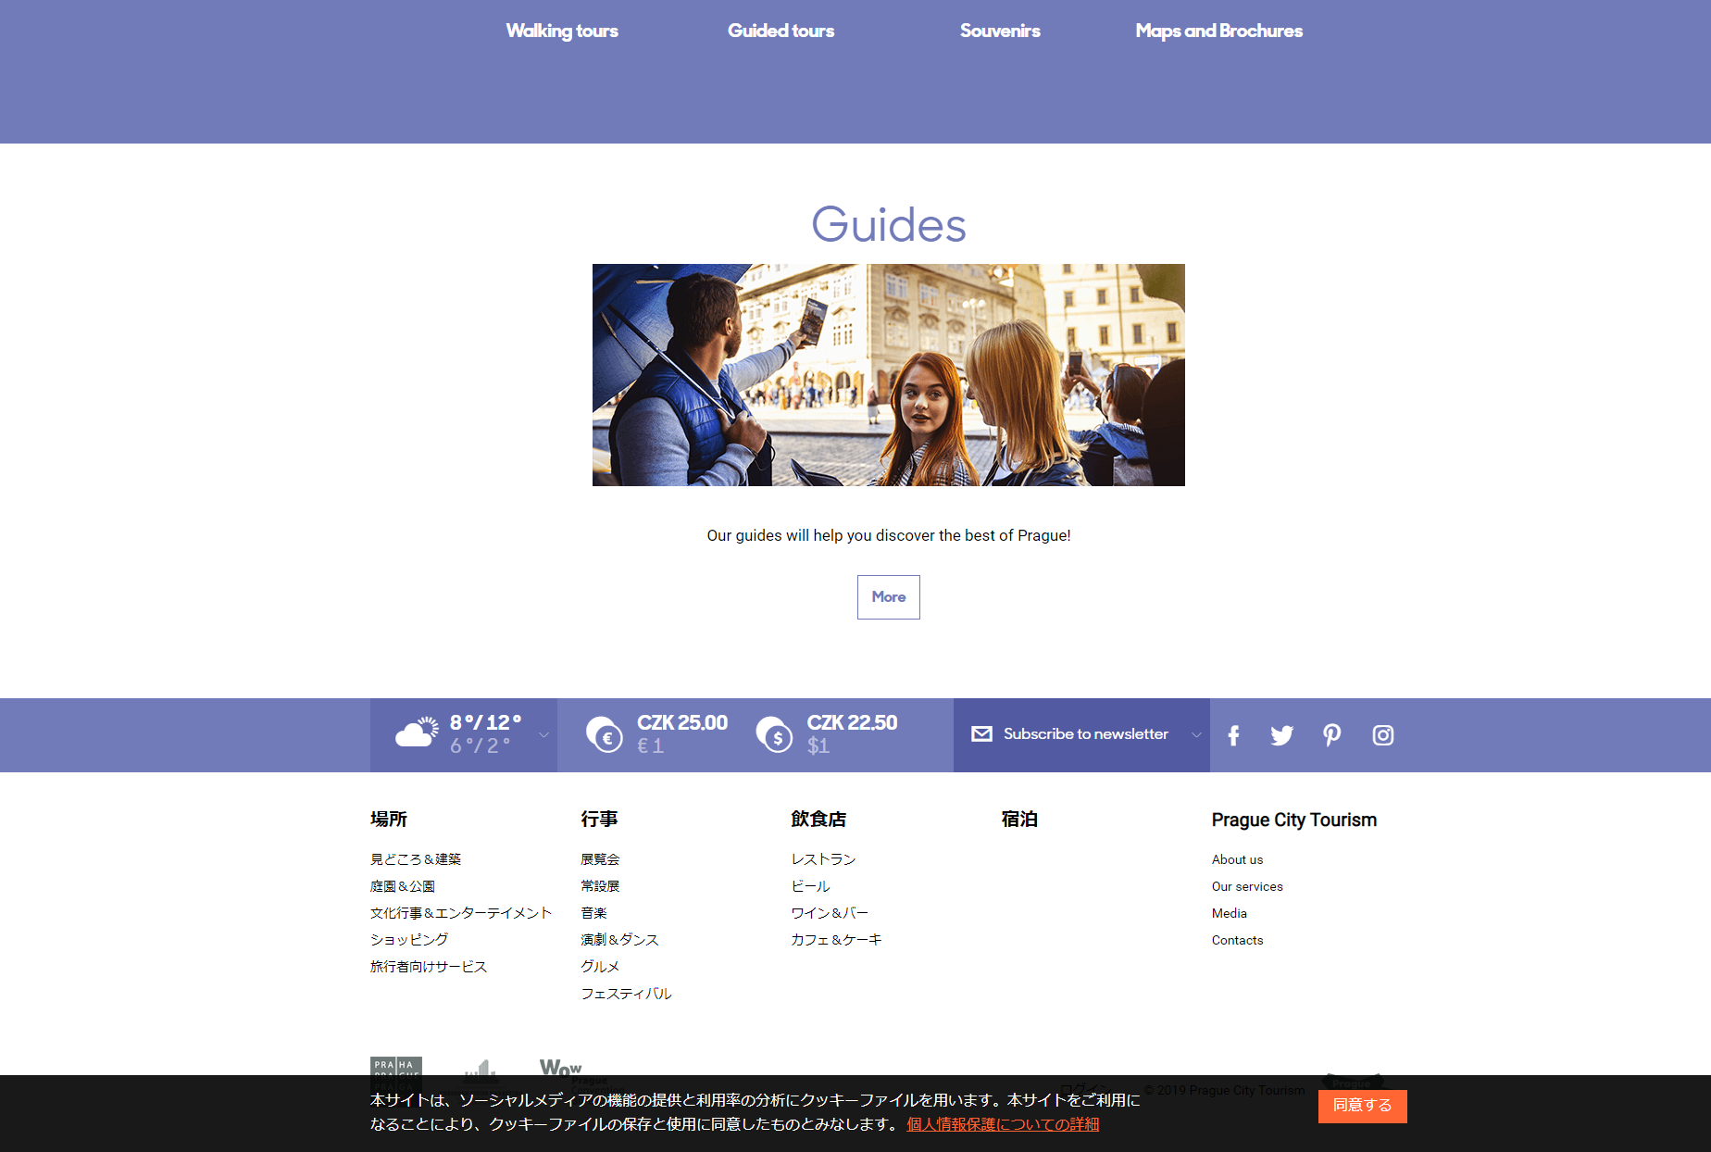Open the Walking tours menu item
The image size is (1711, 1152).
click(562, 31)
